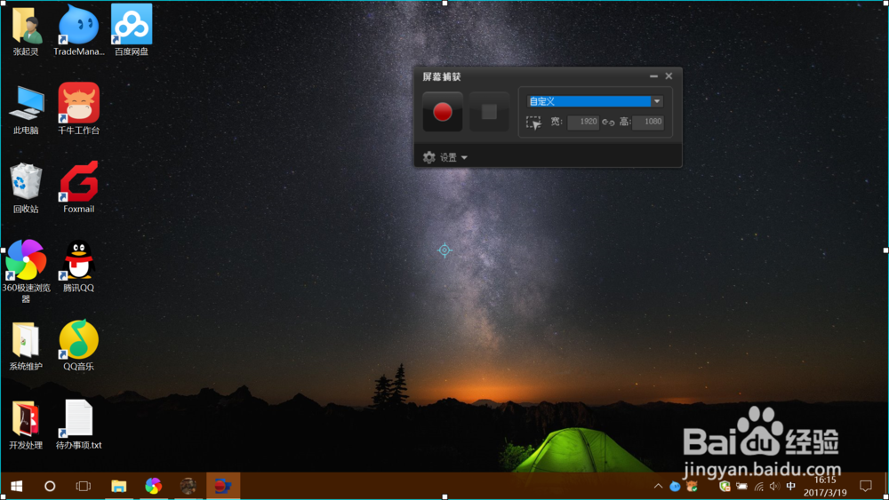Screen dimensions: 889x500
Task: Select the 百度网盘 desktop icon
Action: pyautogui.click(x=132, y=31)
